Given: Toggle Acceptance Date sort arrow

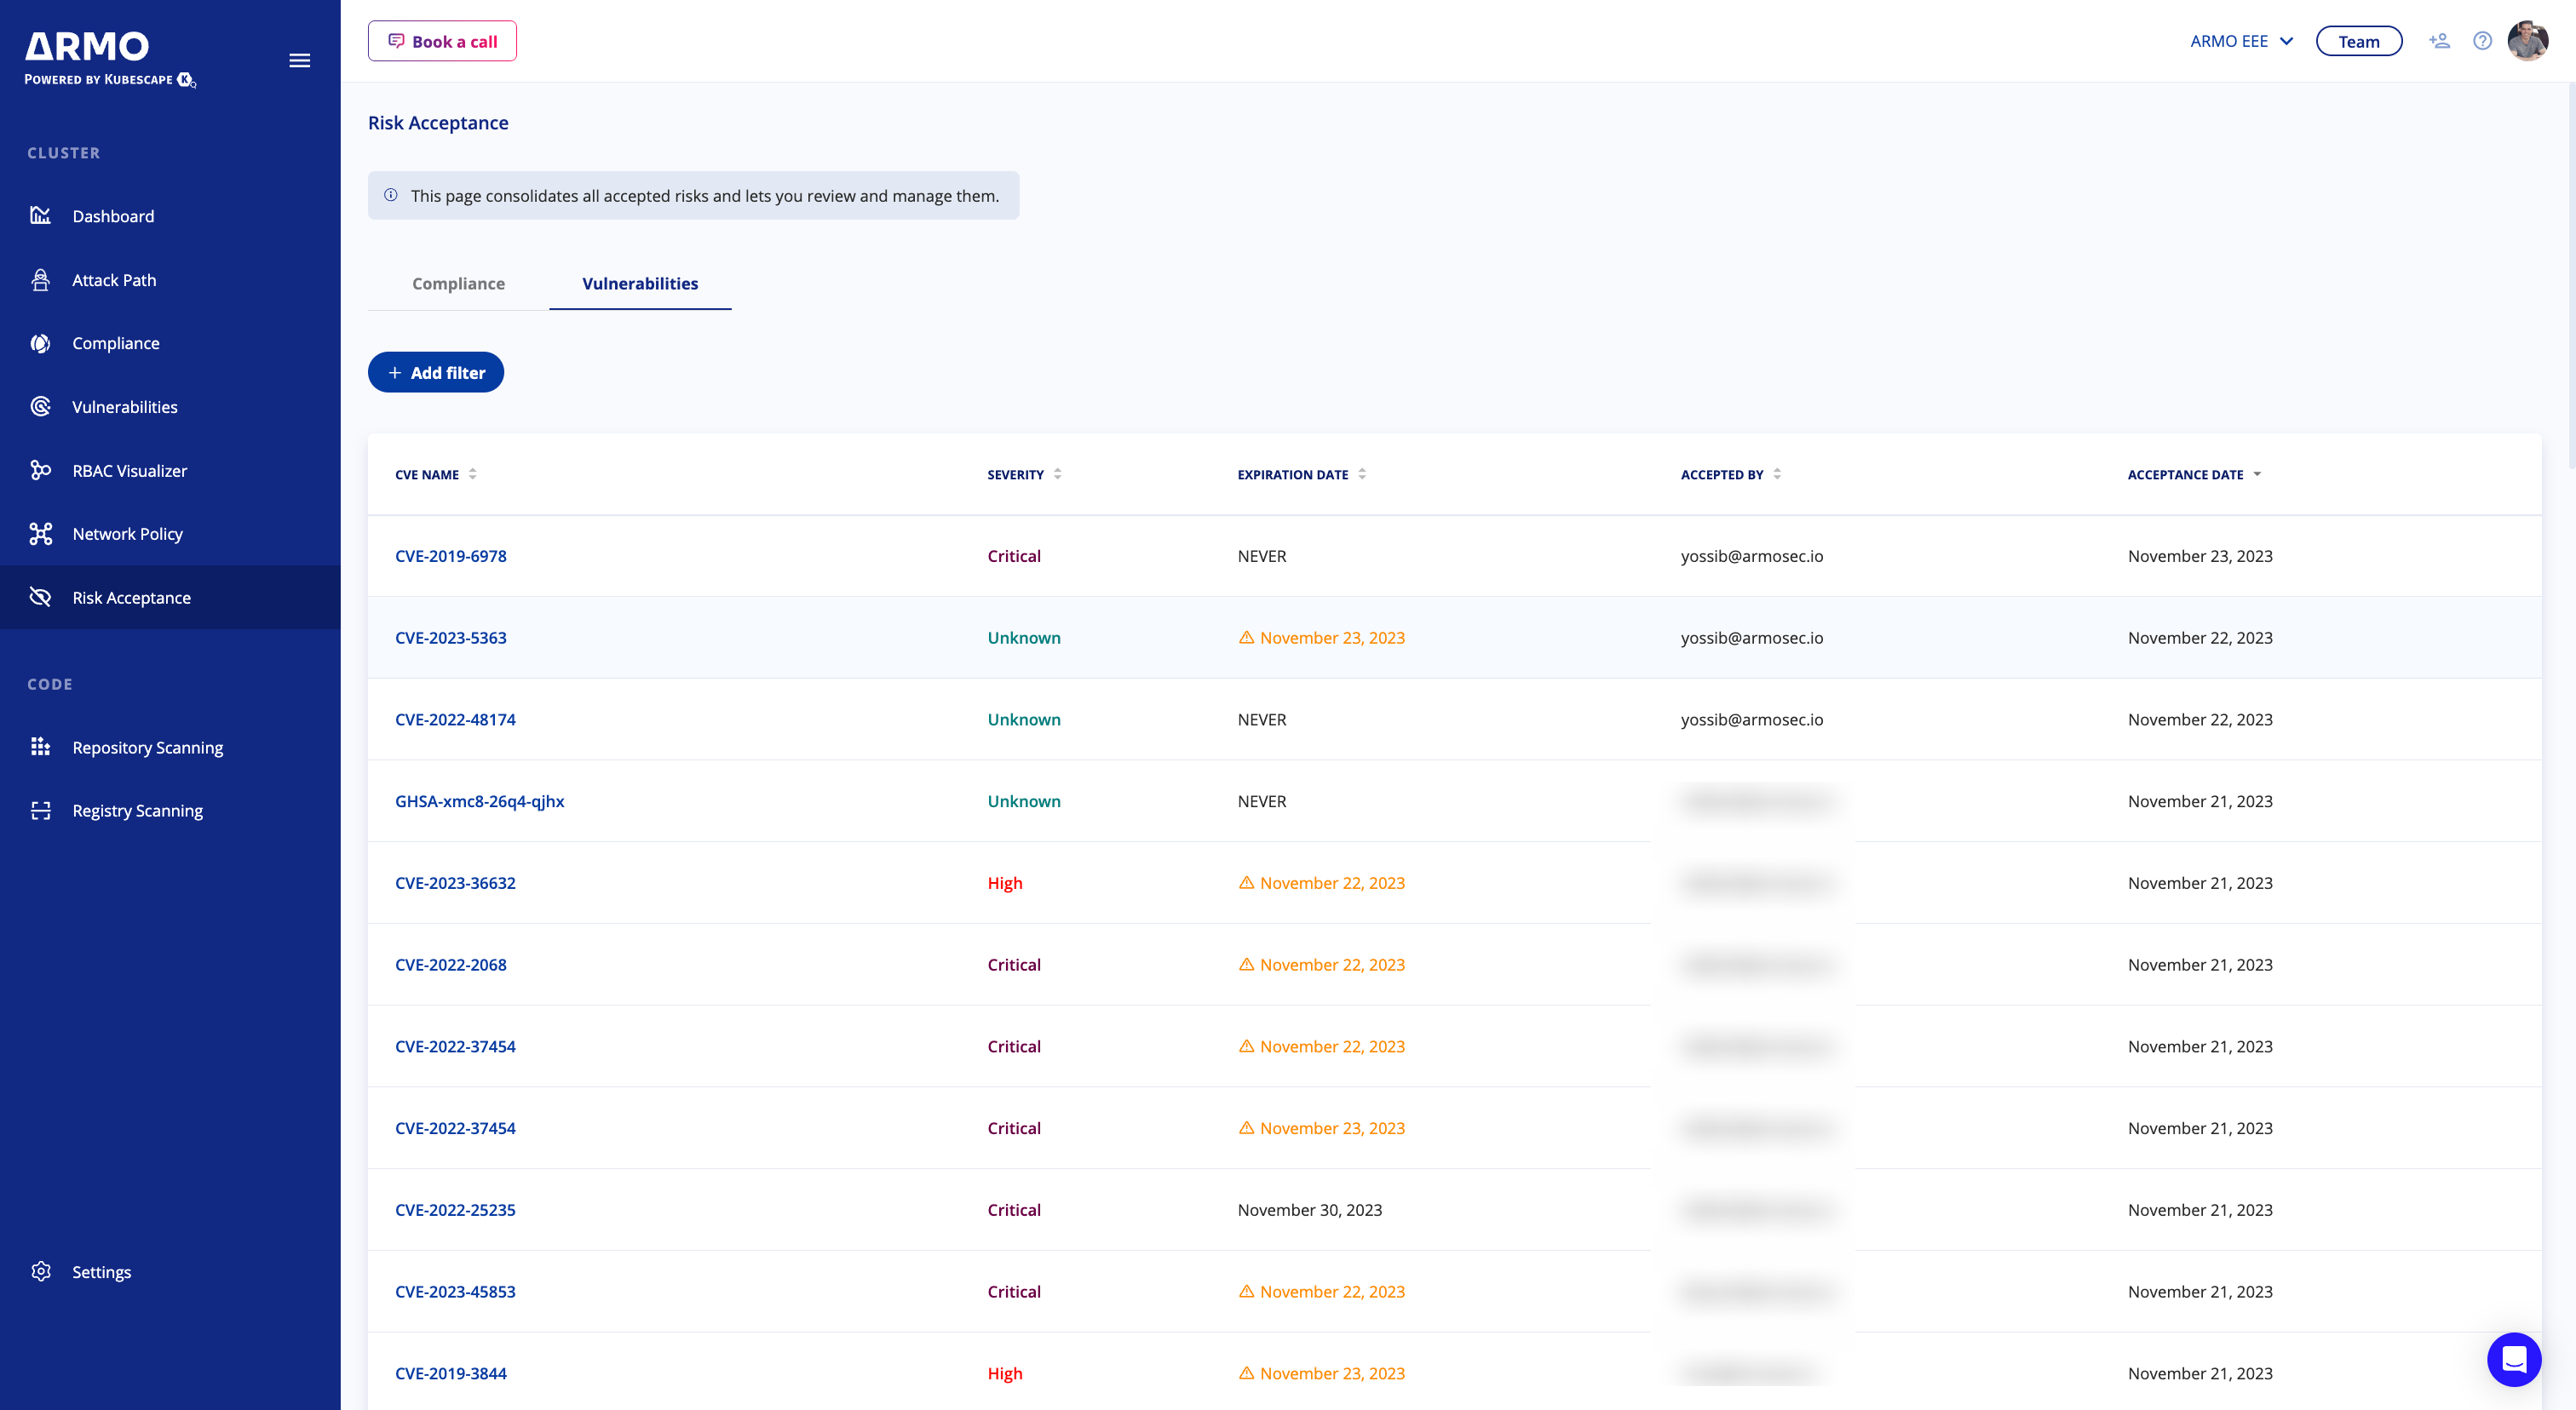Looking at the screenshot, I should point(2257,474).
